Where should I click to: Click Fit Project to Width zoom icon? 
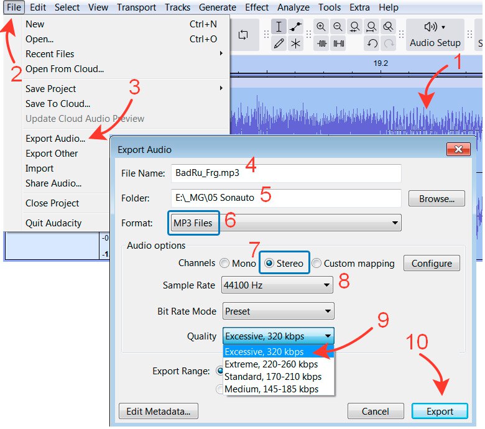[x=371, y=27]
